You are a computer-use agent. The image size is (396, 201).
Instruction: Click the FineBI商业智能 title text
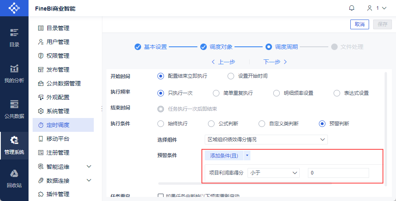(55, 9)
